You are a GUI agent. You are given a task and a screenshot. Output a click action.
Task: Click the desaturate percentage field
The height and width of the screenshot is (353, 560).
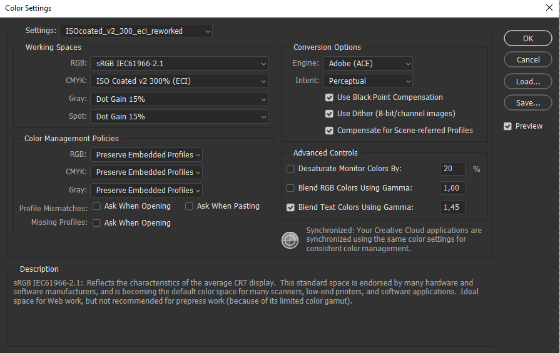(452, 169)
